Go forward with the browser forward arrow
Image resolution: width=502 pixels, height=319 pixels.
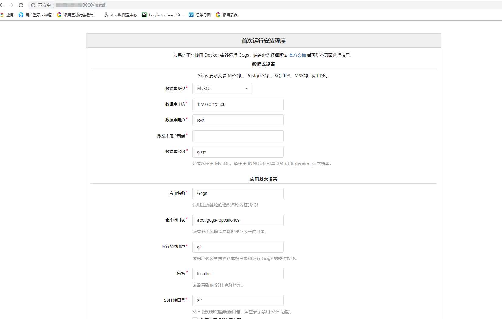(x=11, y=5)
